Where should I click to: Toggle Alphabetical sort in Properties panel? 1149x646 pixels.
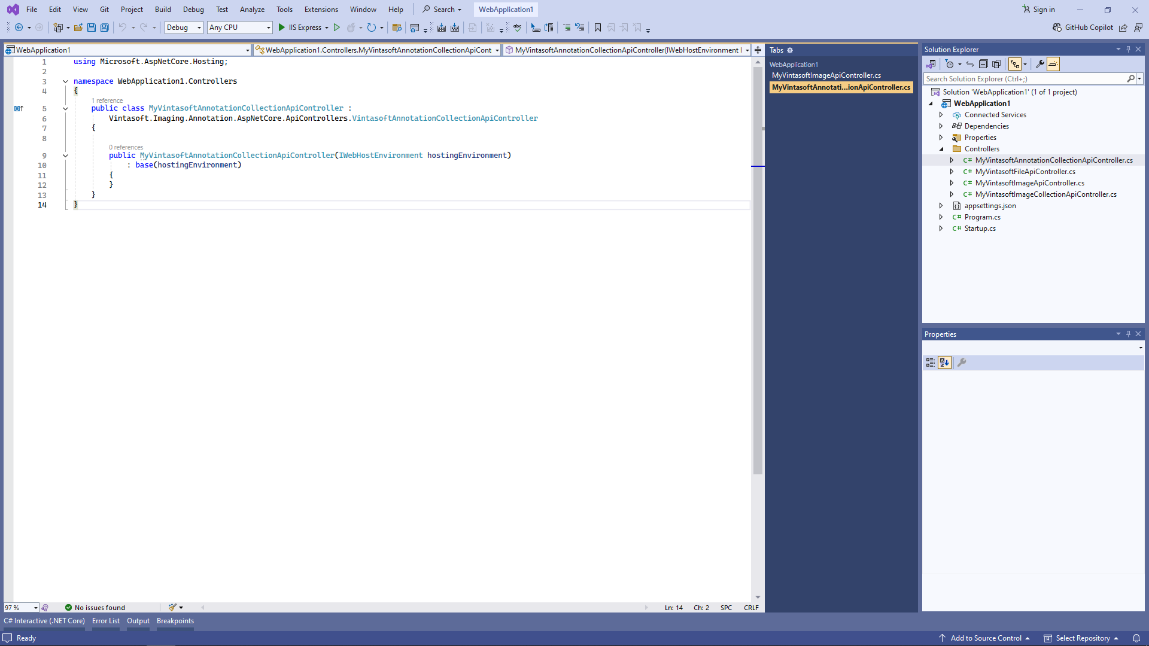(x=944, y=362)
